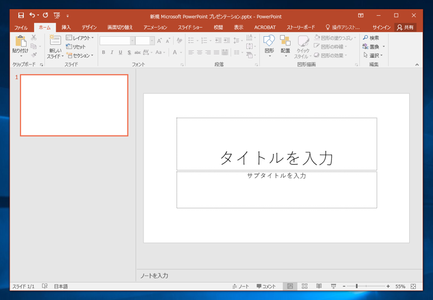Start slideshow from status bar icon
Image resolution: width=433 pixels, height=300 pixels.
[x=333, y=286]
